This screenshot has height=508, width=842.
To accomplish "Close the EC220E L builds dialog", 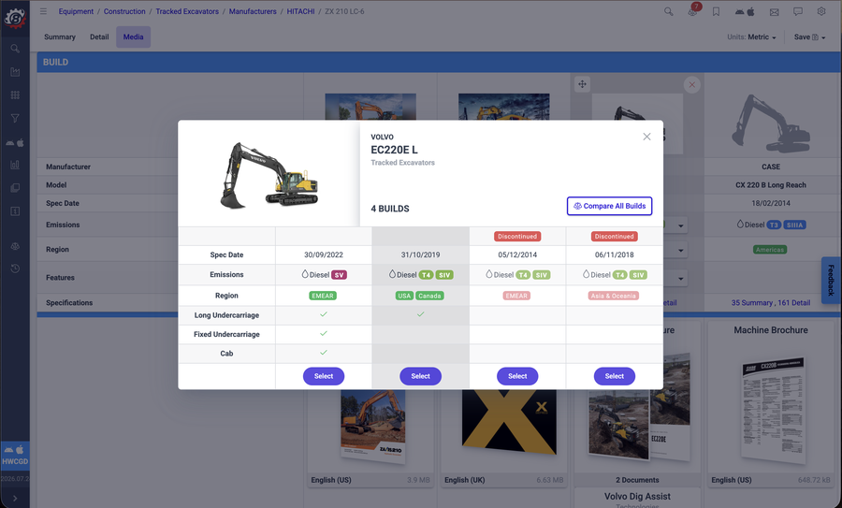I will point(646,137).
